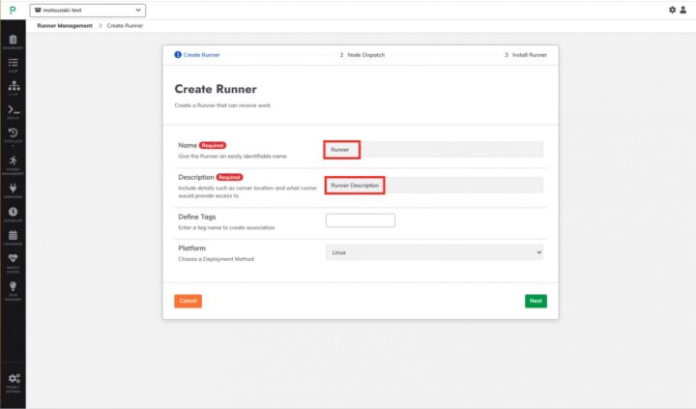Go to Runner Management breadcrumb link
Viewport: 696px width, 409px height.
[x=64, y=25]
